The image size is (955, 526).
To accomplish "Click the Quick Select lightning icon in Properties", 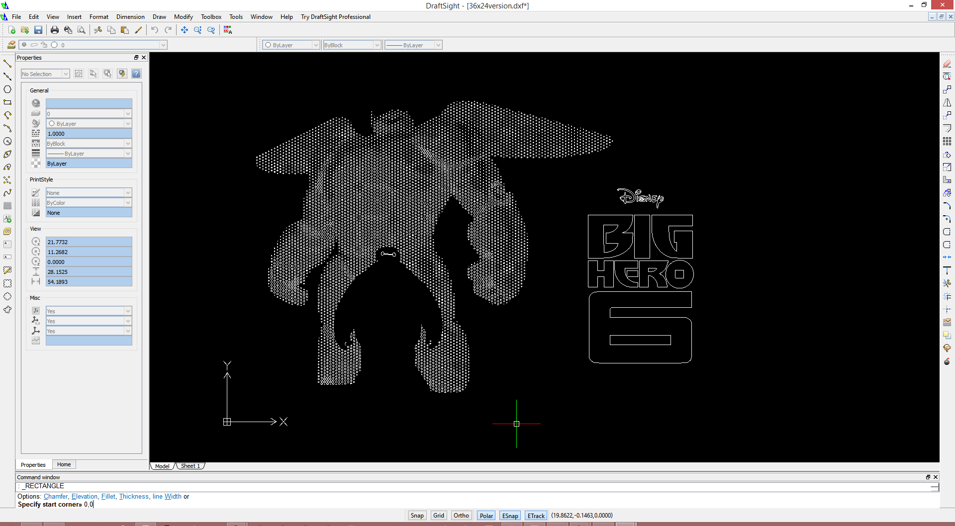I will point(122,74).
